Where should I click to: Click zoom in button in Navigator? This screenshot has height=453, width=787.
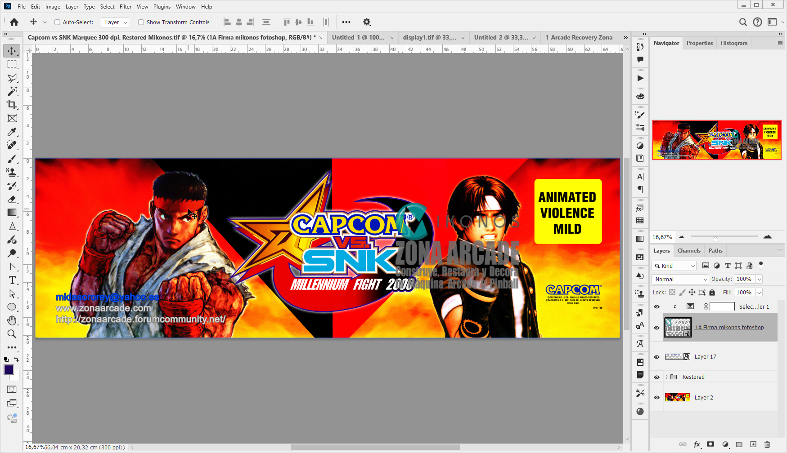pos(768,237)
